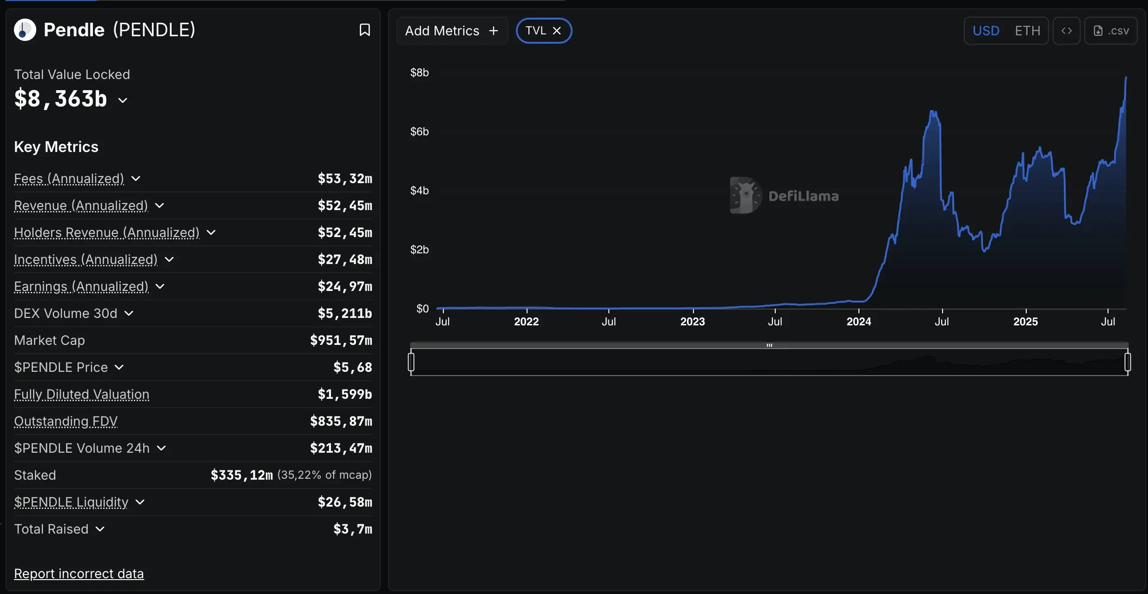
Task: Click the Fees value $53,32m
Action: [x=345, y=178]
